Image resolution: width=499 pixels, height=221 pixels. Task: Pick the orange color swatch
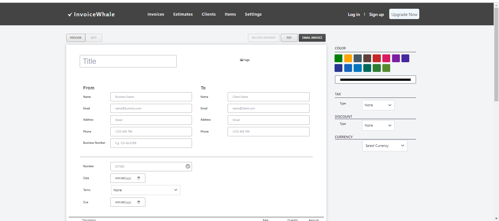pos(348,58)
